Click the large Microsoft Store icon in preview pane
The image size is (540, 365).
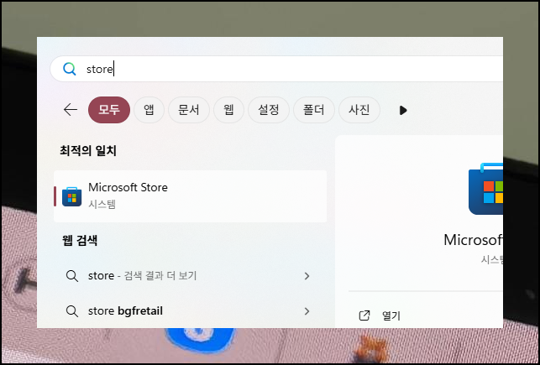click(485, 189)
